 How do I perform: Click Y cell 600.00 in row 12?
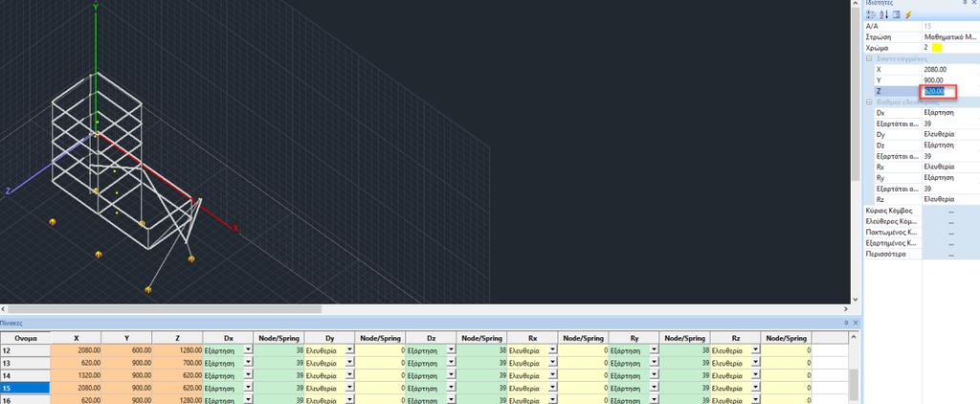point(126,350)
